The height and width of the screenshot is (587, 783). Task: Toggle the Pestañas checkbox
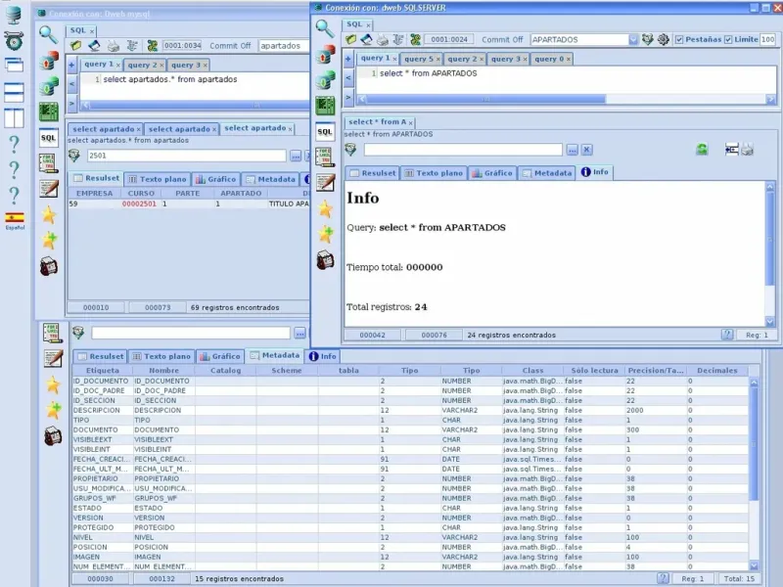point(679,39)
